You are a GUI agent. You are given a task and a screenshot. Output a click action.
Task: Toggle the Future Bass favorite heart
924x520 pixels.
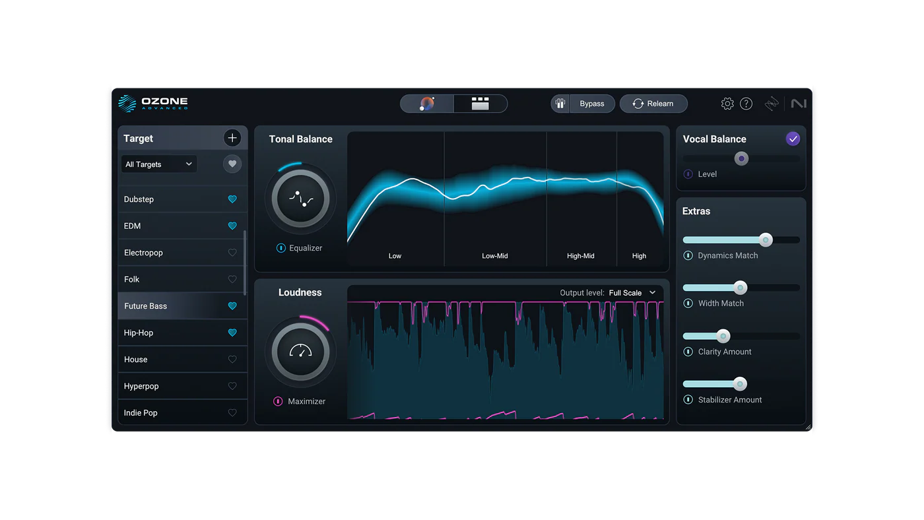[232, 306]
